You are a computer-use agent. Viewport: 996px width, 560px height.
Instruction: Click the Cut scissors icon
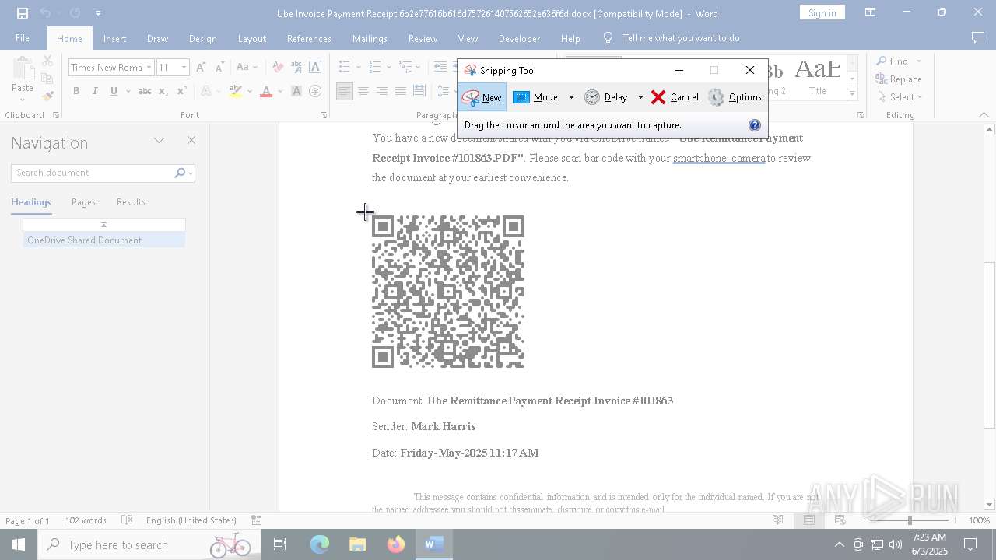47,61
